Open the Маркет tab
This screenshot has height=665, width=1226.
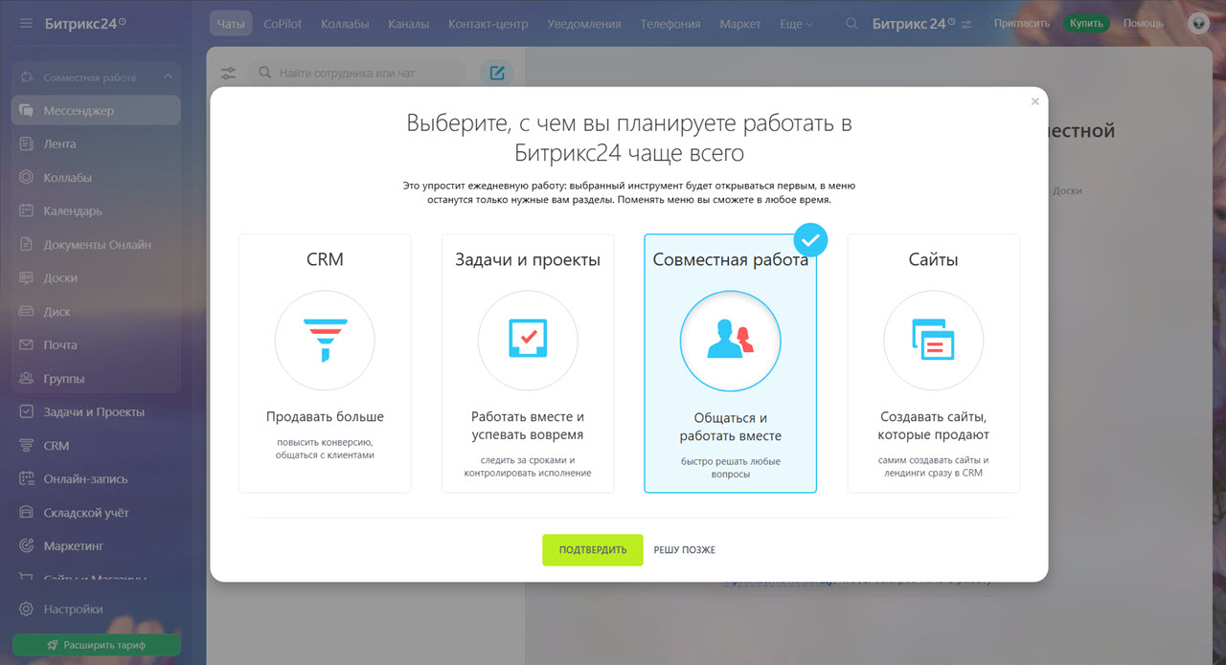point(740,24)
